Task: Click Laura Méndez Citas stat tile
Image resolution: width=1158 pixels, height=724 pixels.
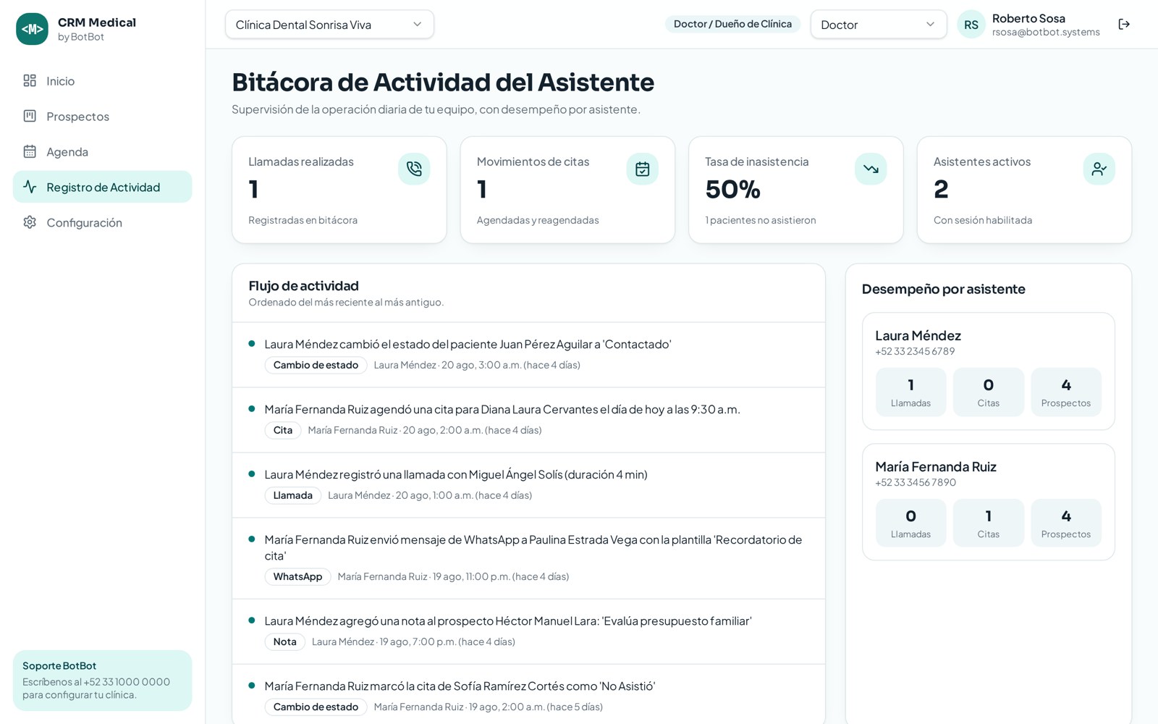Action: click(x=988, y=392)
